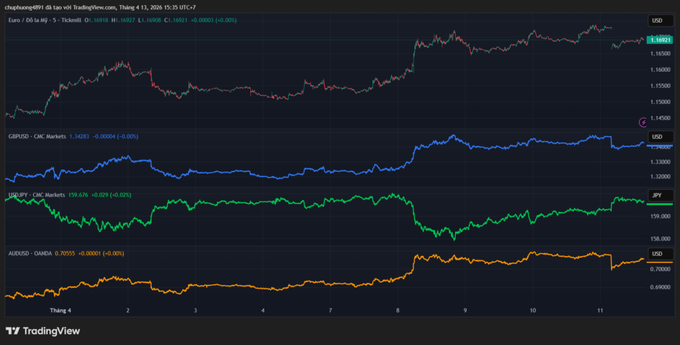Click the purple lightning bolt icon
Viewport: 680px width, 345px height.
tap(643, 122)
